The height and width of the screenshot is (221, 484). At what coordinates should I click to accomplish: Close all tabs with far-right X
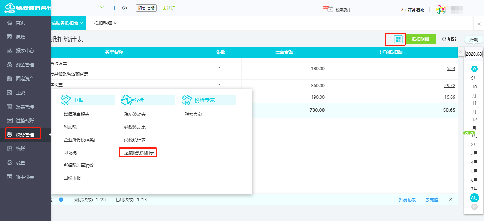479,23
